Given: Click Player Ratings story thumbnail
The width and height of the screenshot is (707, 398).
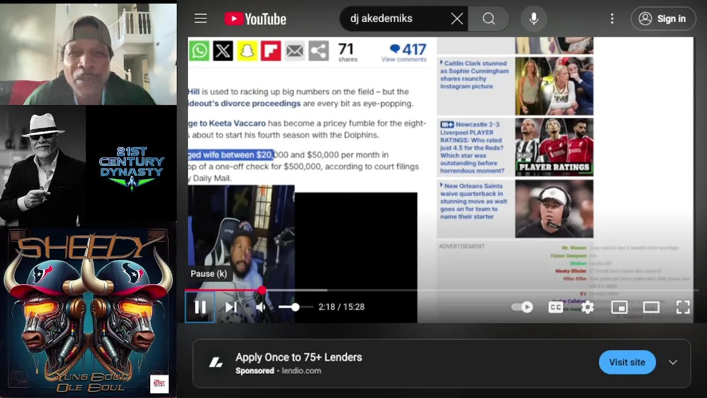Looking at the screenshot, I should point(554,147).
